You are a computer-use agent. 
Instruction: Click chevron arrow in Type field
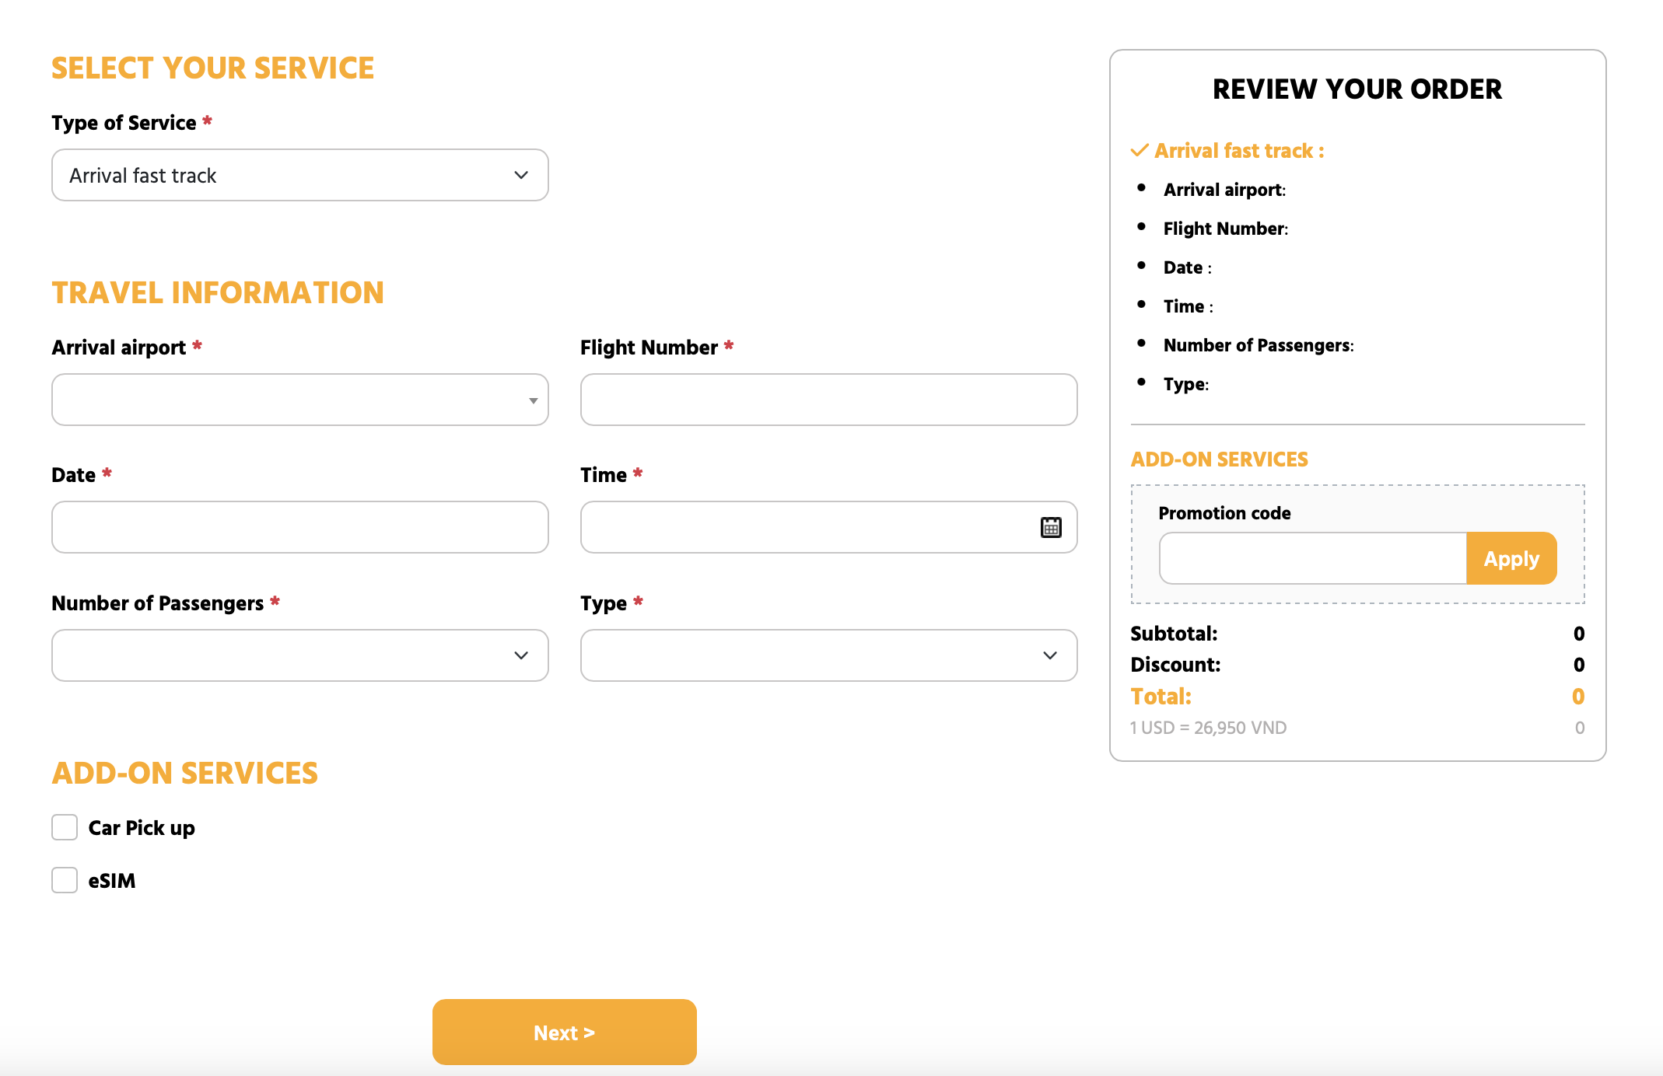(1050, 655)
